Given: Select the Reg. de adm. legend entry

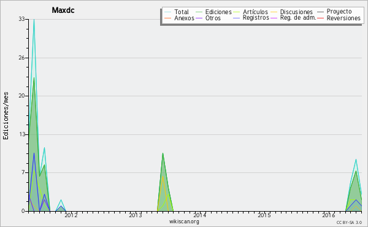Looking at the screenshot, I should tap(293, 18).
